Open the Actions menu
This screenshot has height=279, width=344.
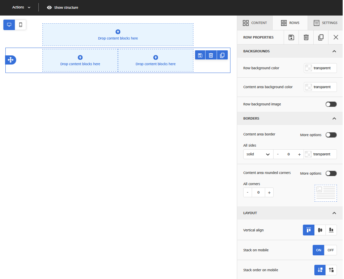coord(21,7)
